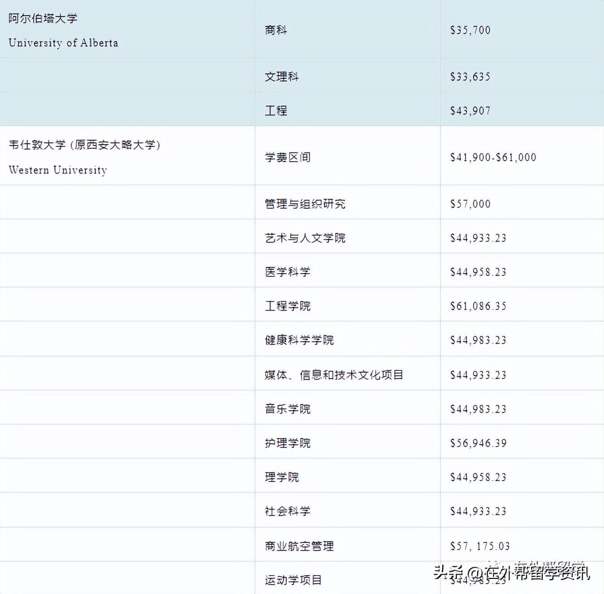Click the 工程学院 program label
The image size is (604, 594).
pos(287,306)
